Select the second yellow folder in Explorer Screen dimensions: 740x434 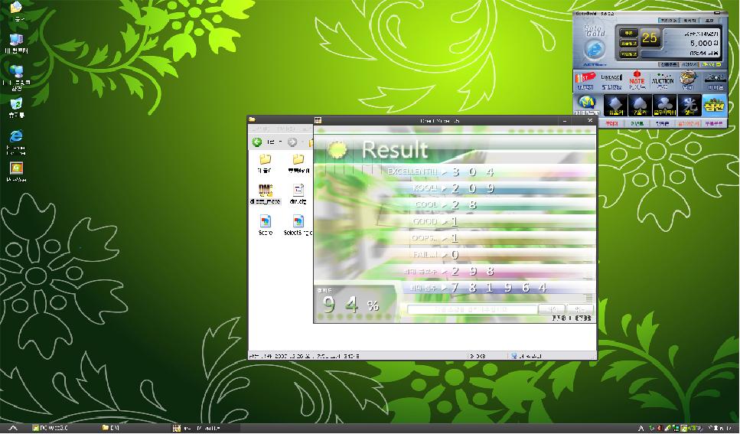298,160
